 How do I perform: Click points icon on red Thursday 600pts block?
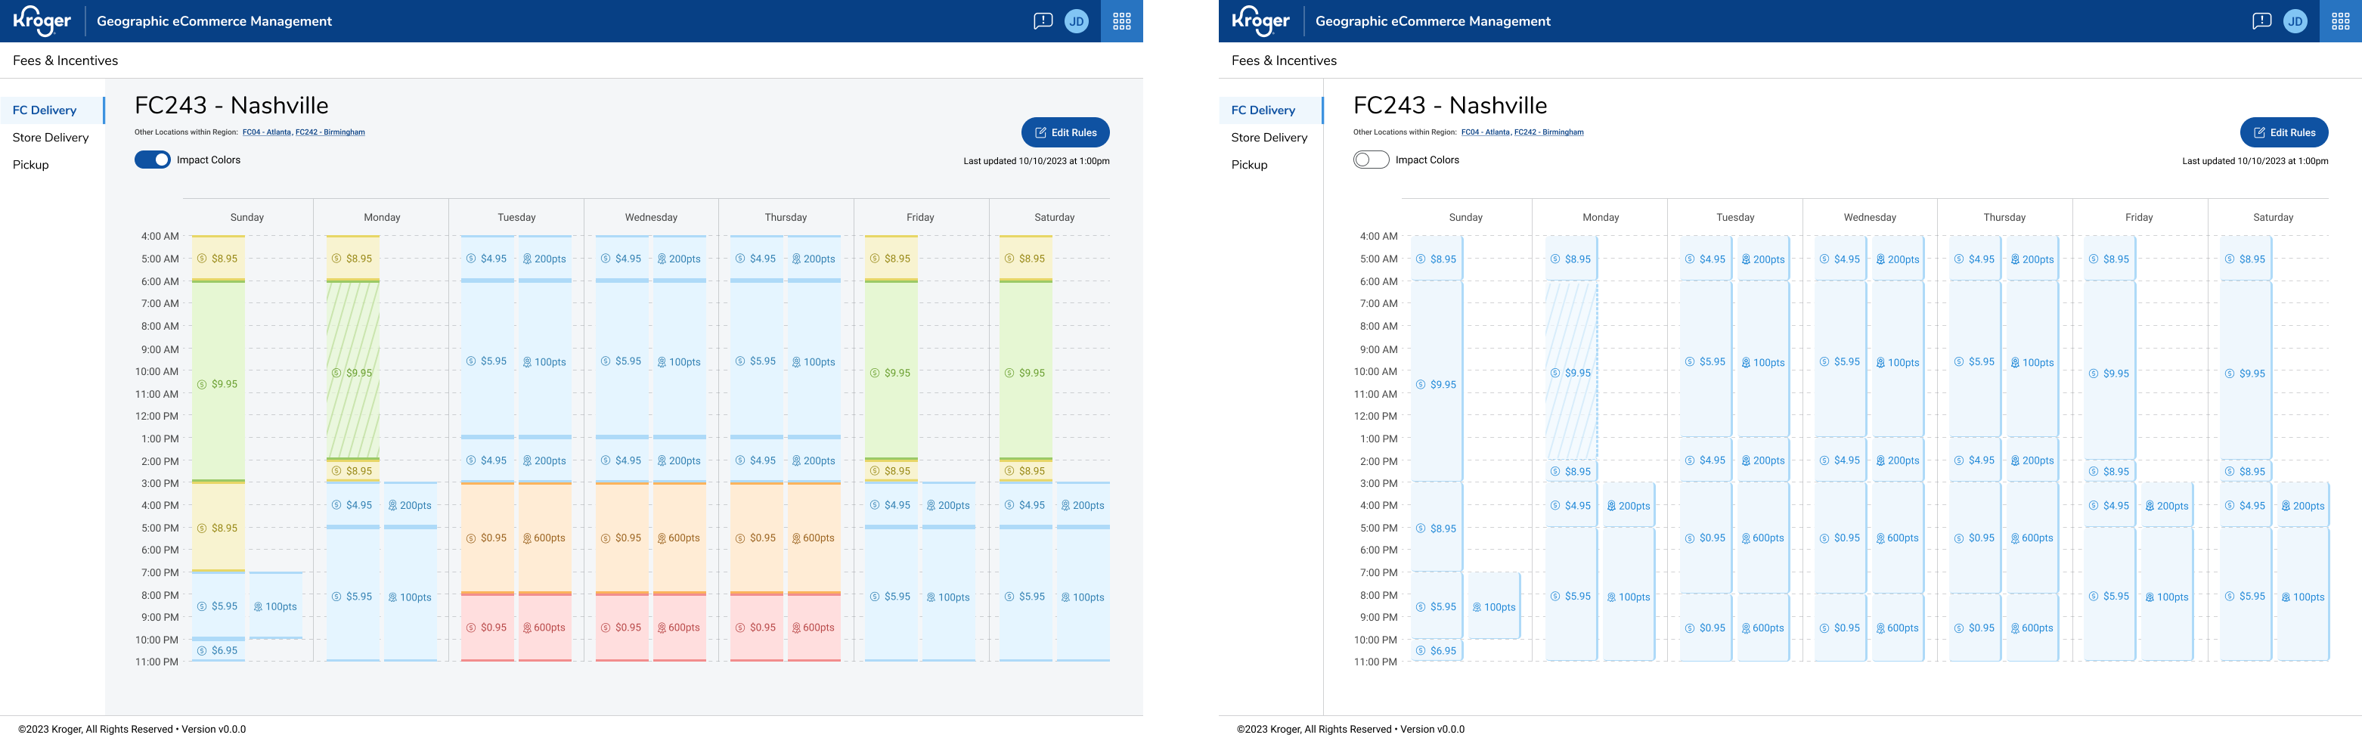[797, 628]
